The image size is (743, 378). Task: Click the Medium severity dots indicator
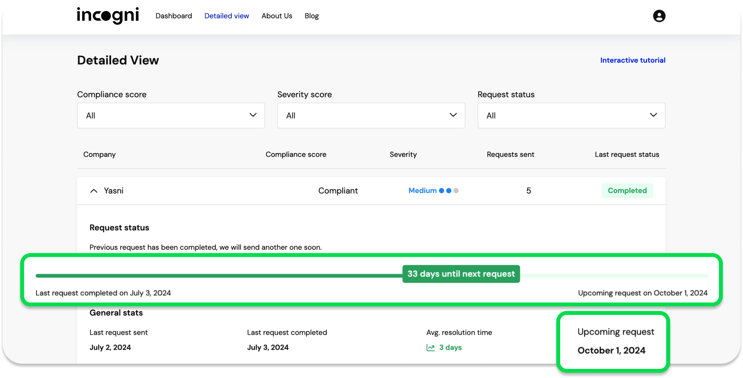tap(449, 191)
